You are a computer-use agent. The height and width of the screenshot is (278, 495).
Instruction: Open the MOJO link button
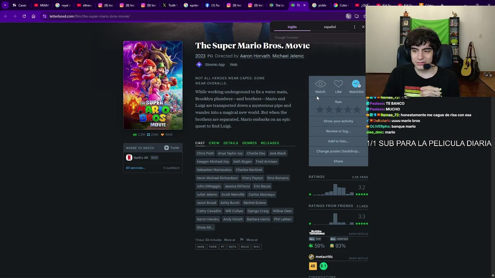[x=245, y=247]
